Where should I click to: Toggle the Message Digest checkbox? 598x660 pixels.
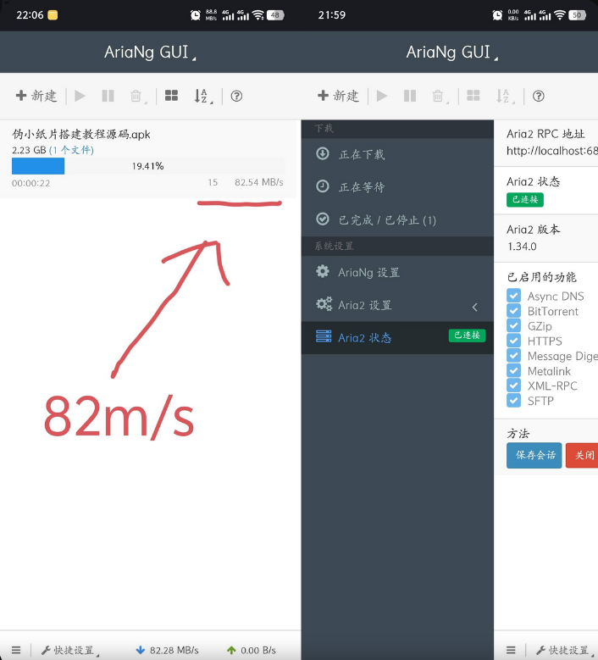coord(514,356)
